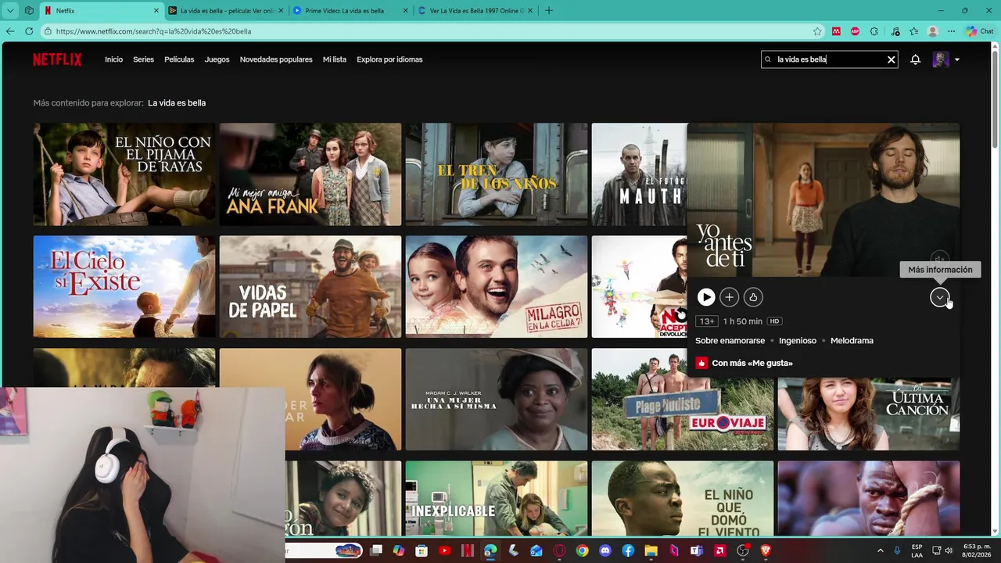Focus the Netflix search input field
Viewport: 1001px width, 563px height.
tap(829, 59)
